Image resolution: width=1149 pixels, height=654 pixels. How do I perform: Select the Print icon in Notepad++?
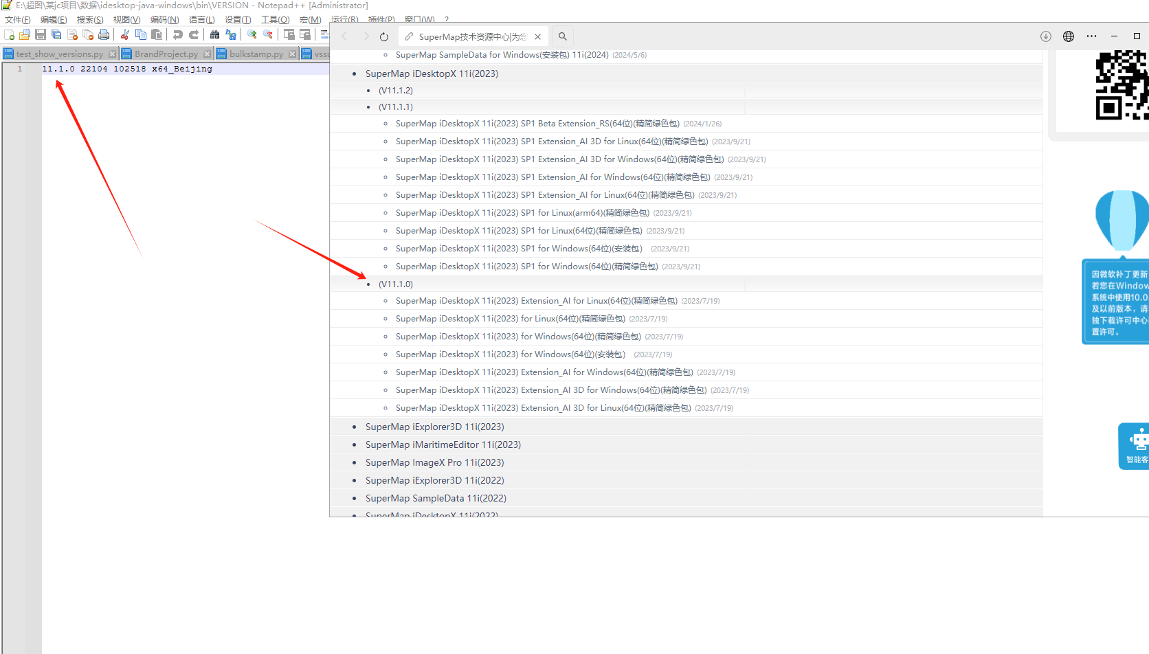tap(104, 34)
